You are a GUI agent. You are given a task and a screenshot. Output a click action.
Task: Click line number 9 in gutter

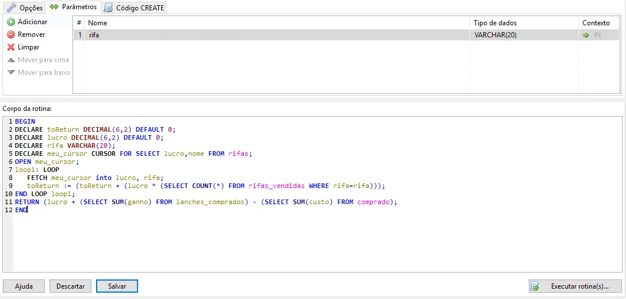click(x=10, y=186)
